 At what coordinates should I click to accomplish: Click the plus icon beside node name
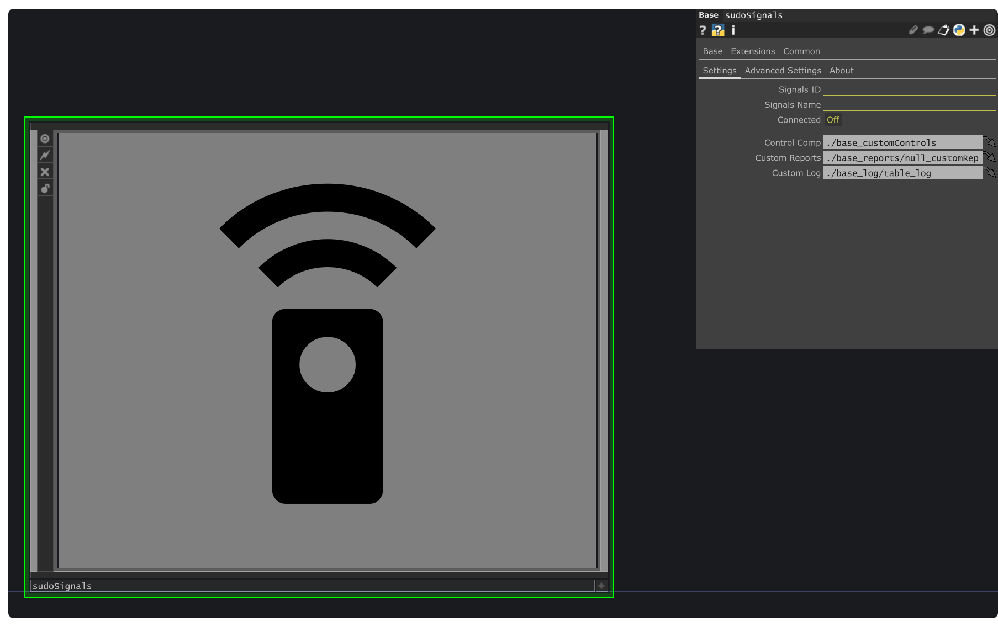pos(601,586)
